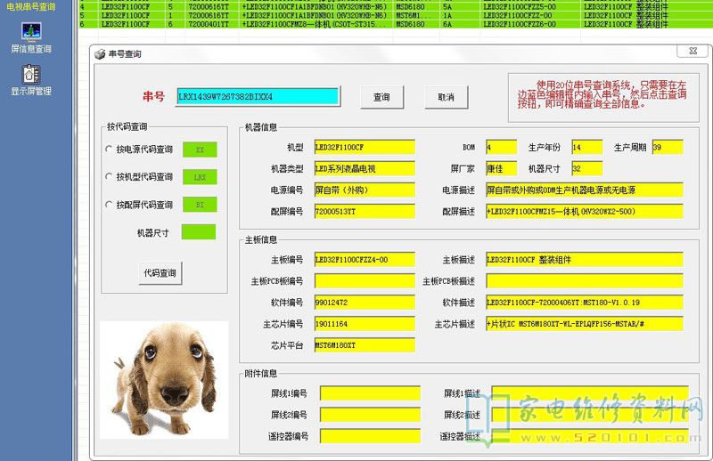Screen dimensions: 713x461
Task: Select 按配屏代码查询 radio button
Action: pyautogui.click(x=110, y=205)
